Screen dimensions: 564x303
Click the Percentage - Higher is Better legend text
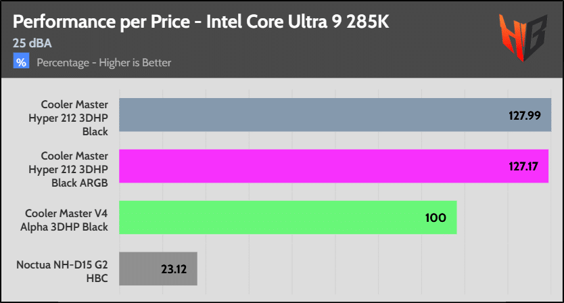[103, 63]
